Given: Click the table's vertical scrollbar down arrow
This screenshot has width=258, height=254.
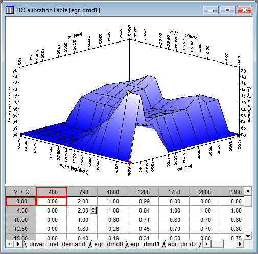Looking at the screenshot, I should (248, 236).
